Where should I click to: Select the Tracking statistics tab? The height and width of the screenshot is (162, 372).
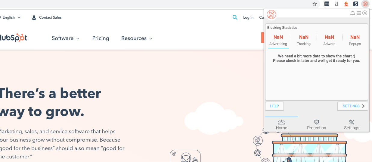click(x=304, y=40)
